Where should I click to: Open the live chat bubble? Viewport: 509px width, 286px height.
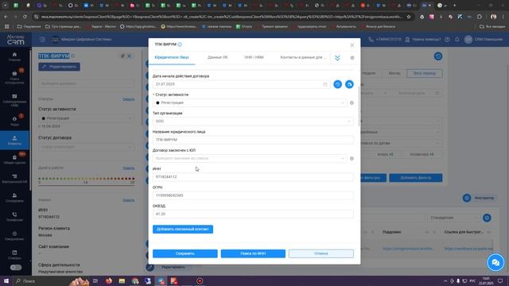tap(495, 262)
